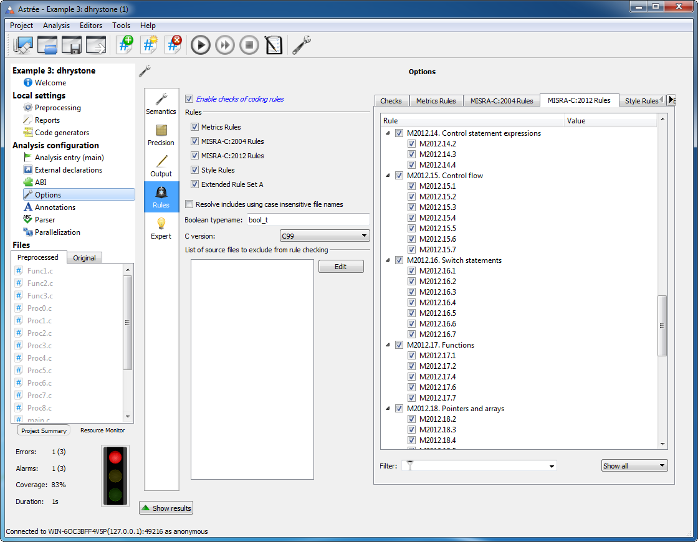Click the right tab scroll arrow

point(671,100)
